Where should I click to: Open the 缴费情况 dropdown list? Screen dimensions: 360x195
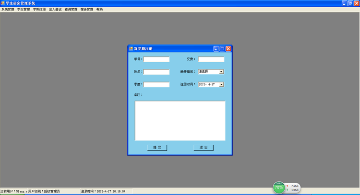coord(221,72)
